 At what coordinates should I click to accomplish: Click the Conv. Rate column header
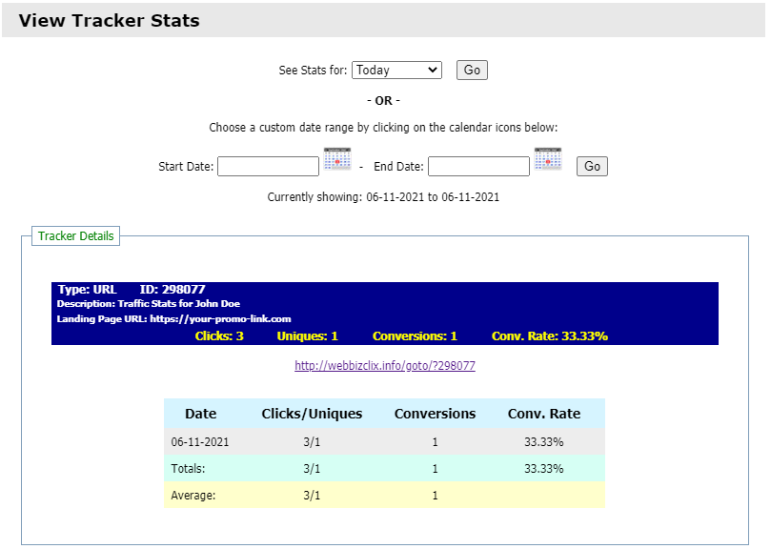tap(544, 414)
